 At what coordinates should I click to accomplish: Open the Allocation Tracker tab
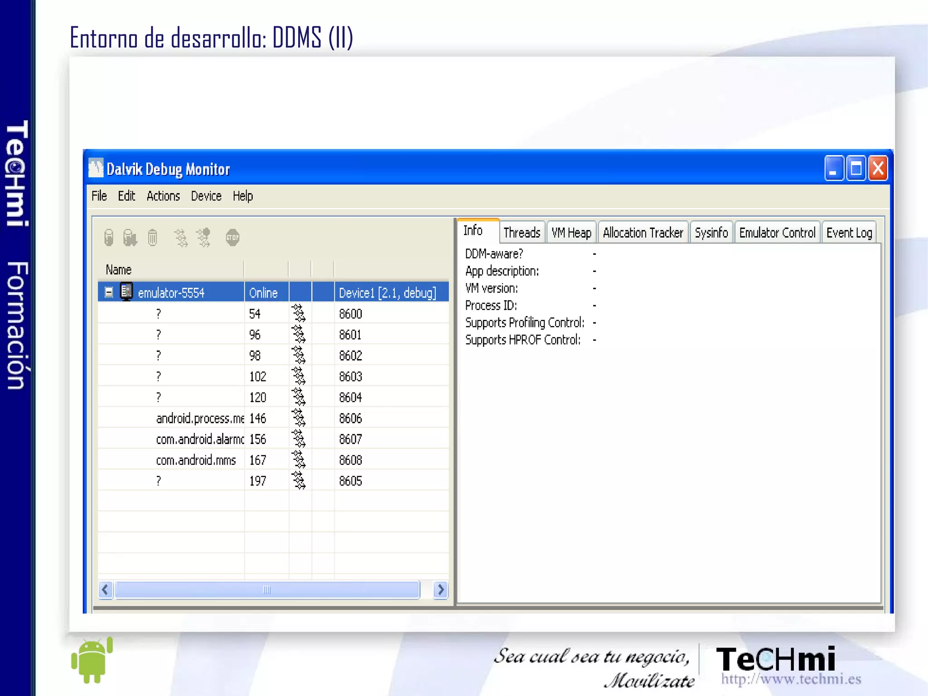[643, 233]
